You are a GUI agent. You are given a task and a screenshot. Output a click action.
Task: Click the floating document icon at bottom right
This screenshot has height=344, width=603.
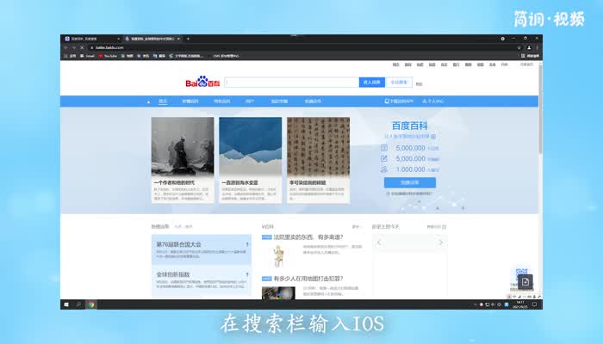click(525, 282)
